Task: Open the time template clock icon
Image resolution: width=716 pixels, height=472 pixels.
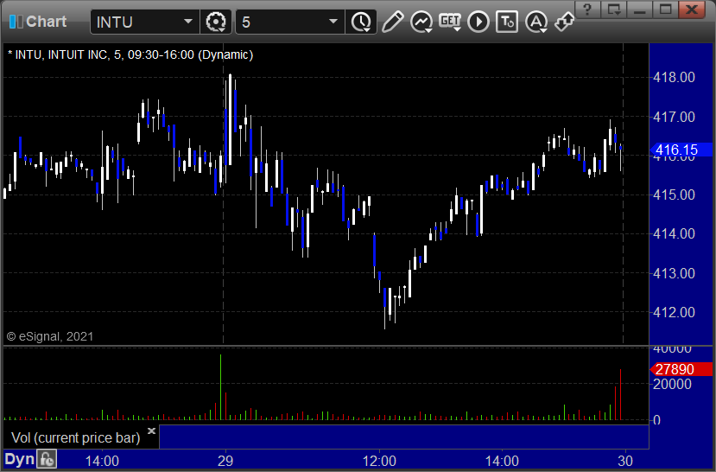Action: coord(361,22)
